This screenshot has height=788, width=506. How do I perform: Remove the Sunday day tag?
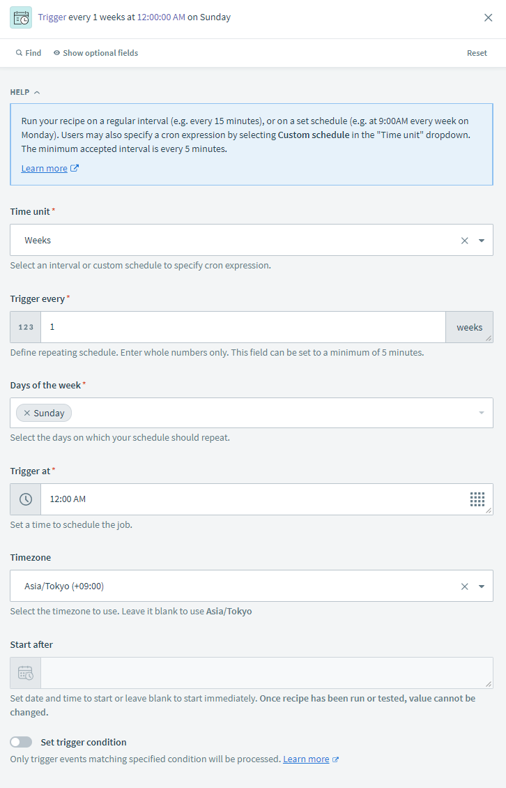click(x=27, y=414)
